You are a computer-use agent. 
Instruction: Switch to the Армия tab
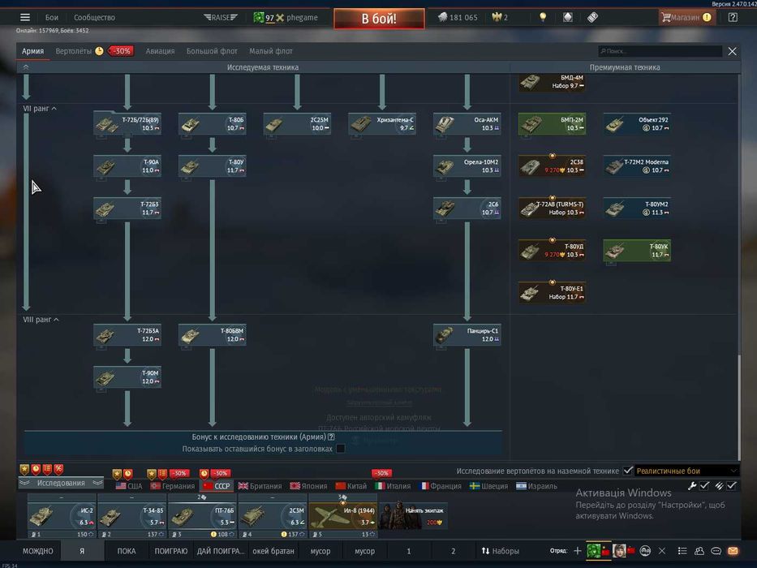pyautogui.click(x=32, y=51)
